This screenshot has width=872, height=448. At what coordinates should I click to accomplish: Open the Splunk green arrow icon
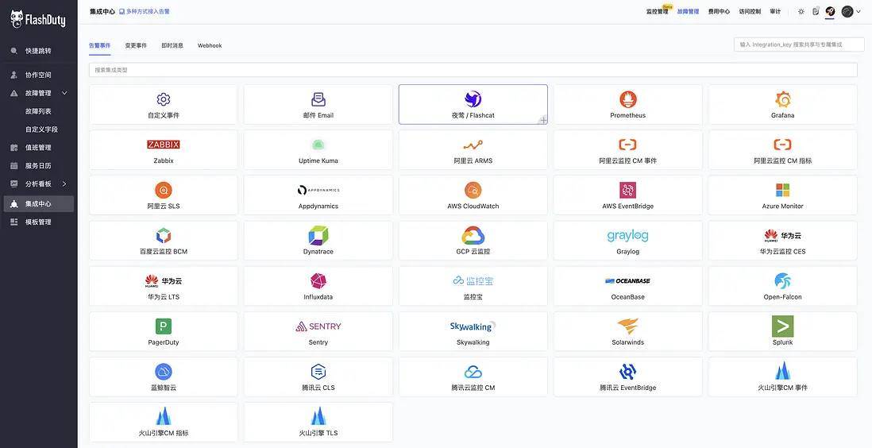[782, 326]
